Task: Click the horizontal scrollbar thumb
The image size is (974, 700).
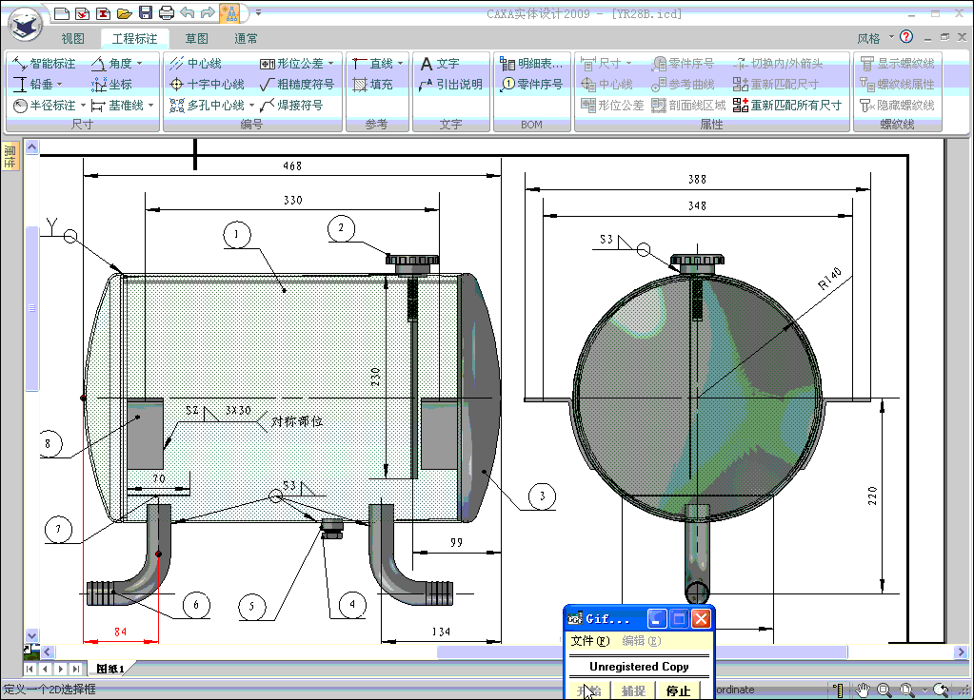Action: pyautogui.click(x=642, y=651)
